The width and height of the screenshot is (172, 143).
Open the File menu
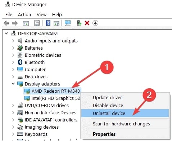pos(9,15)
